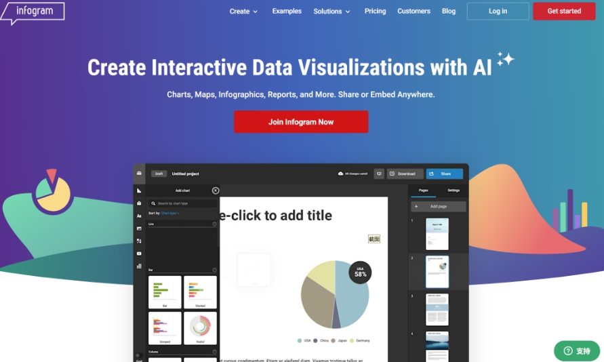Image resolution: width=604 pixels, height=362 pixels.
Task: Click info icon beside Line section
Action: (x=215, y=224)
